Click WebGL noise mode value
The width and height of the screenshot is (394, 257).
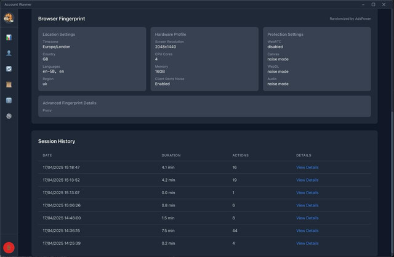[278, 71]
